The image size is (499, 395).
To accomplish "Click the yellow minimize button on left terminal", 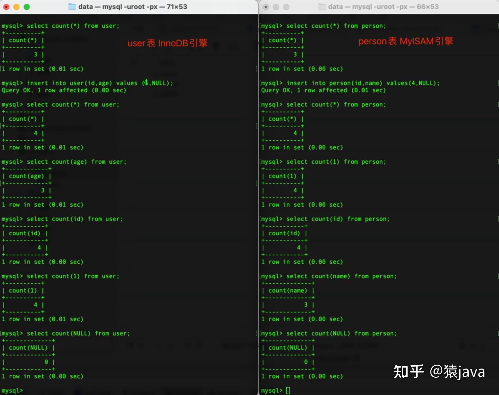I will click(x=16, y=6).
